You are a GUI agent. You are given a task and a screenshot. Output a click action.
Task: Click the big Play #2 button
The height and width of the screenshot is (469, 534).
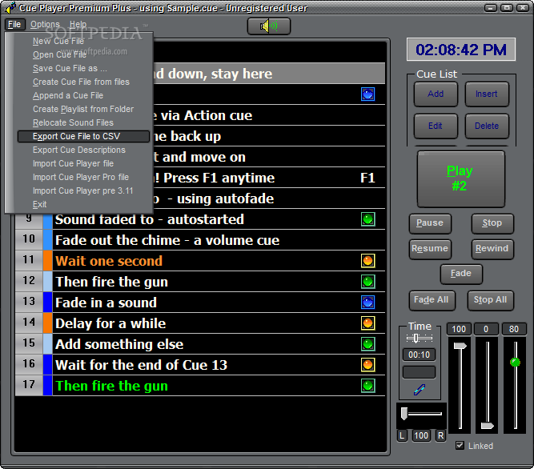pyautogui.click(x=460, y=179)
